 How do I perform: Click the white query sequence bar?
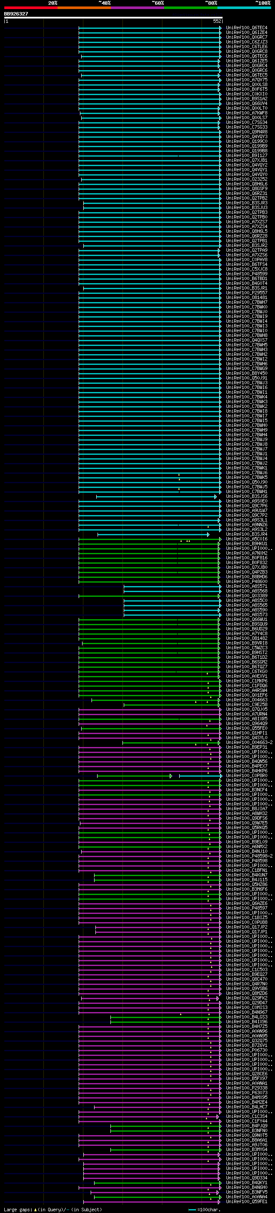tap(113, 17)
